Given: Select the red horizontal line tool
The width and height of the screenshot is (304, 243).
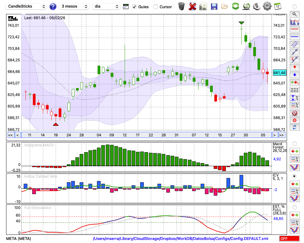Looking at the screenshot, I should coord(295,29).
